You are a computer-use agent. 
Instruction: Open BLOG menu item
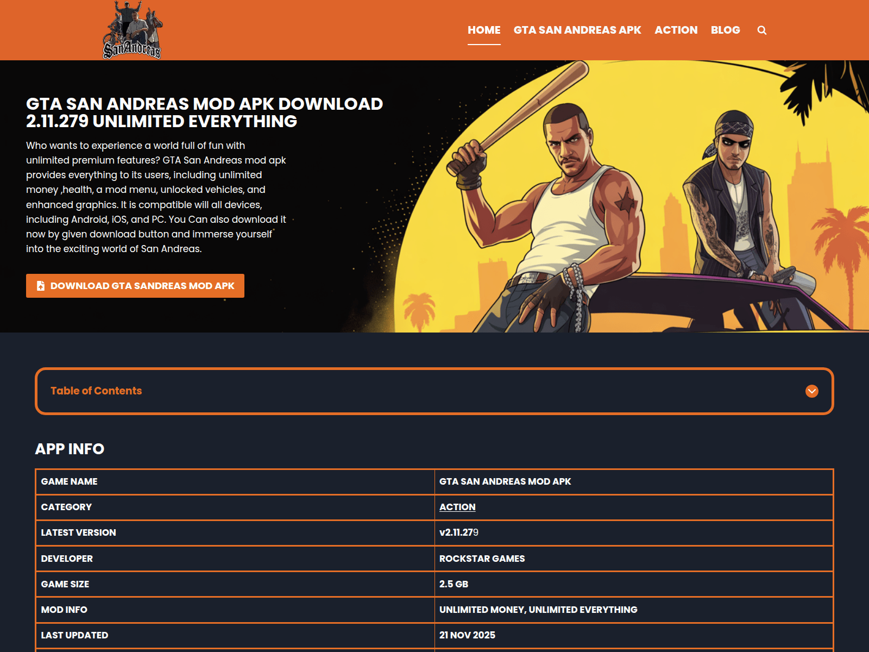click(725, 30)
